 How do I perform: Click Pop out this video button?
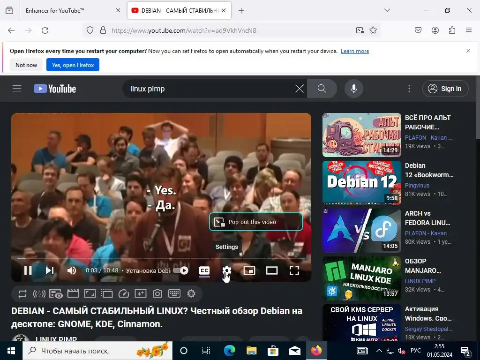point(256,222)
